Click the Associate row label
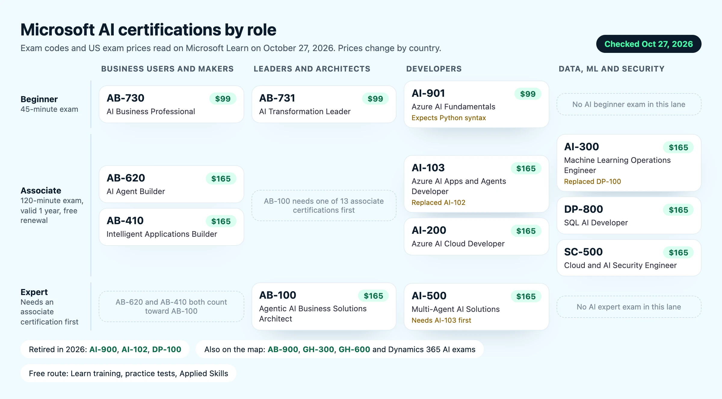 [x=41, y=190]
